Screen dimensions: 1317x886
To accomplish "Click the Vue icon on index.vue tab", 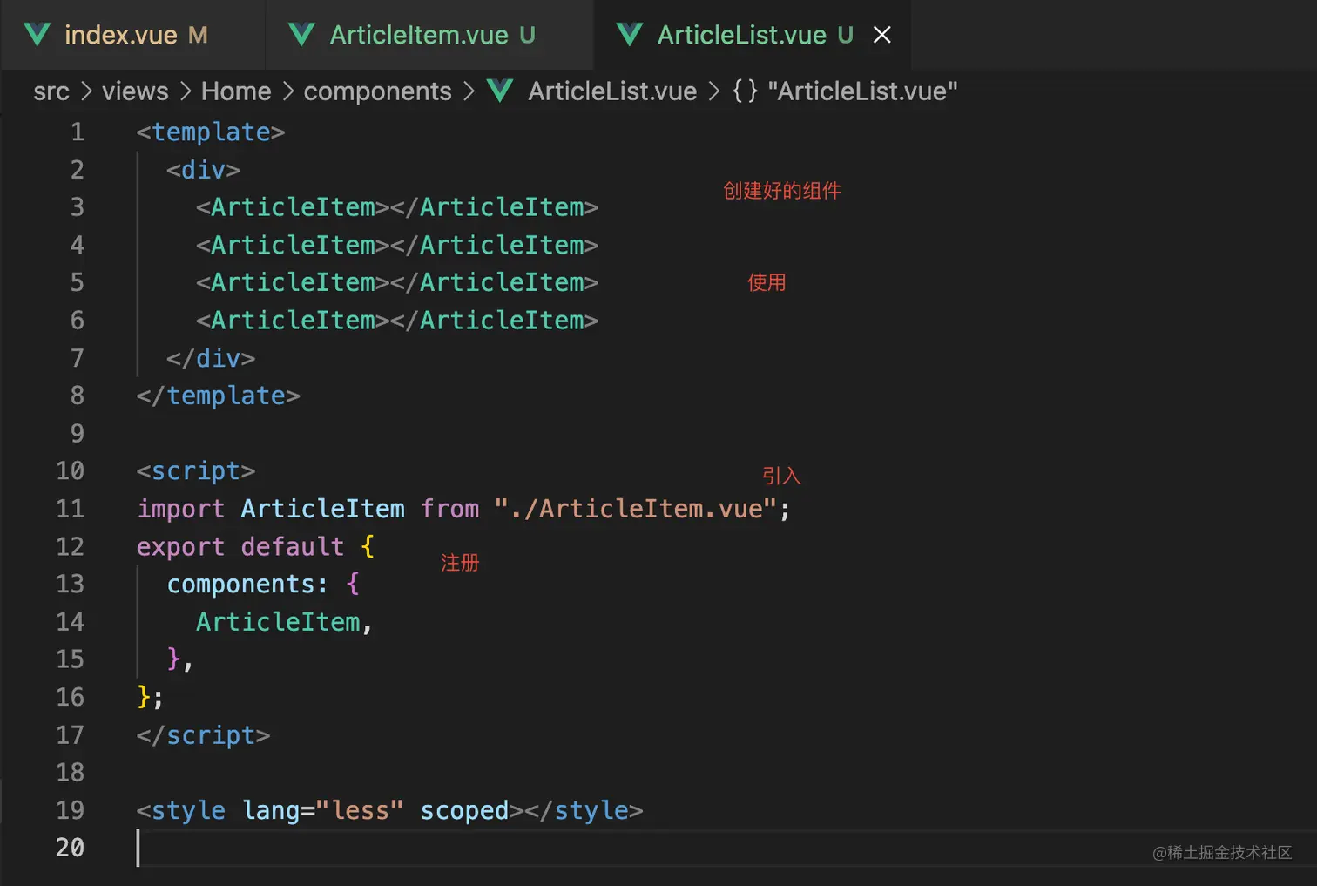I will (37, 35).
